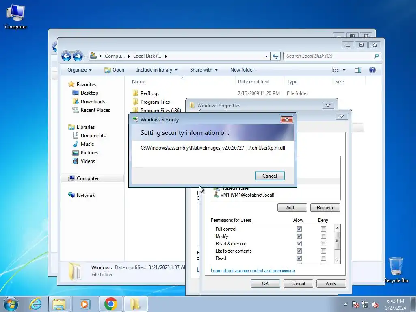Toggle Deny for Read & execute

click(323, 244)
